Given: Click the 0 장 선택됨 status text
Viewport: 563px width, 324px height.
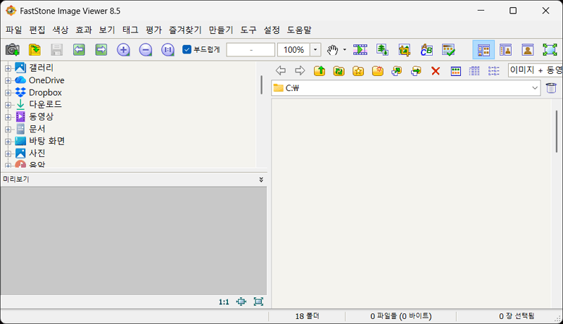Looking at the screenshot, I should 517,316.
